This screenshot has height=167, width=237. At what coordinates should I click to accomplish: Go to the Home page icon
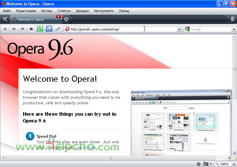pos(49,29)
